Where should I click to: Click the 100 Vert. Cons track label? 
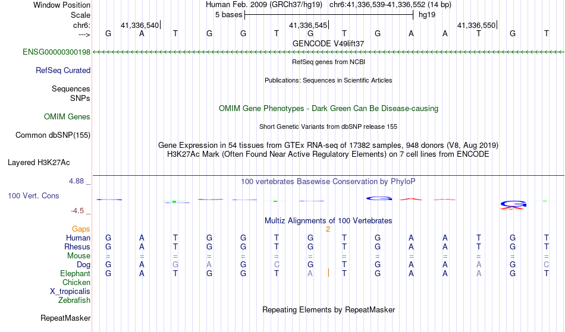33,195
